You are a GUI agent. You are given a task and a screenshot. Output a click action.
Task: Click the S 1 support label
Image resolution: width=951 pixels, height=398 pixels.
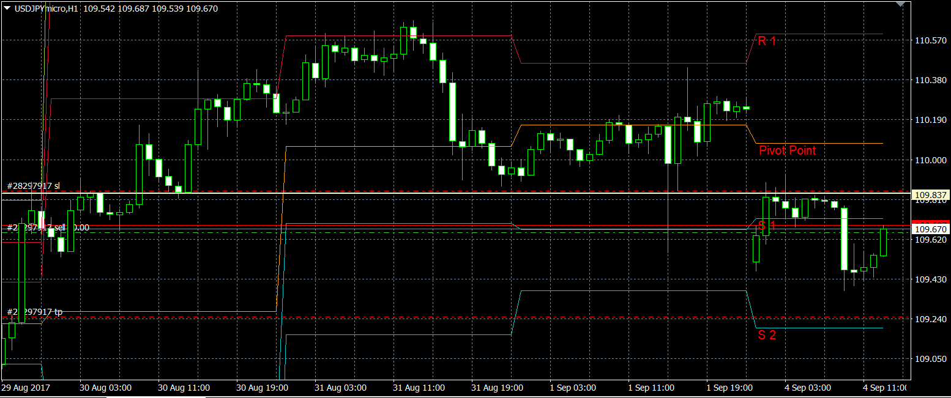point(767,226)
